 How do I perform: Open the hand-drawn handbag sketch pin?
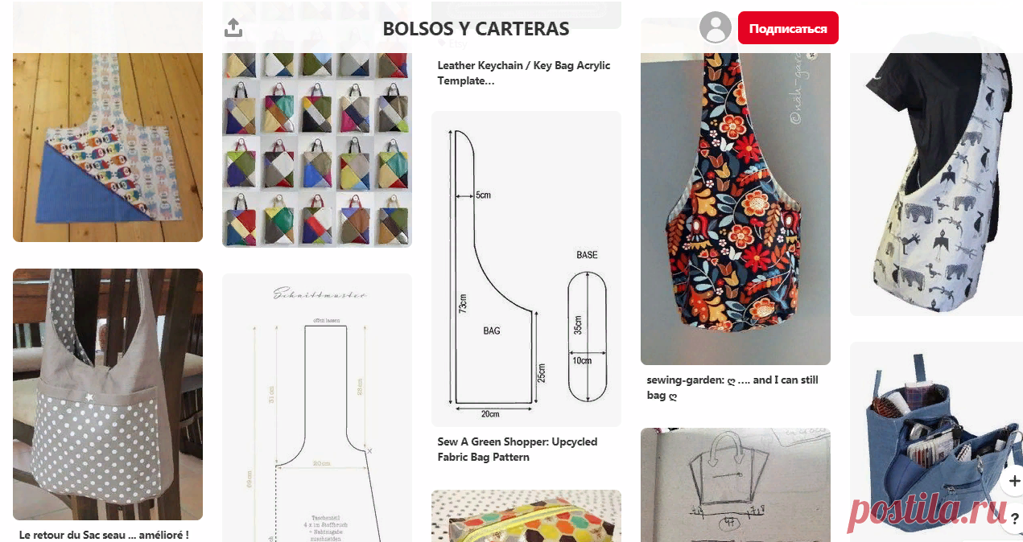736,485
